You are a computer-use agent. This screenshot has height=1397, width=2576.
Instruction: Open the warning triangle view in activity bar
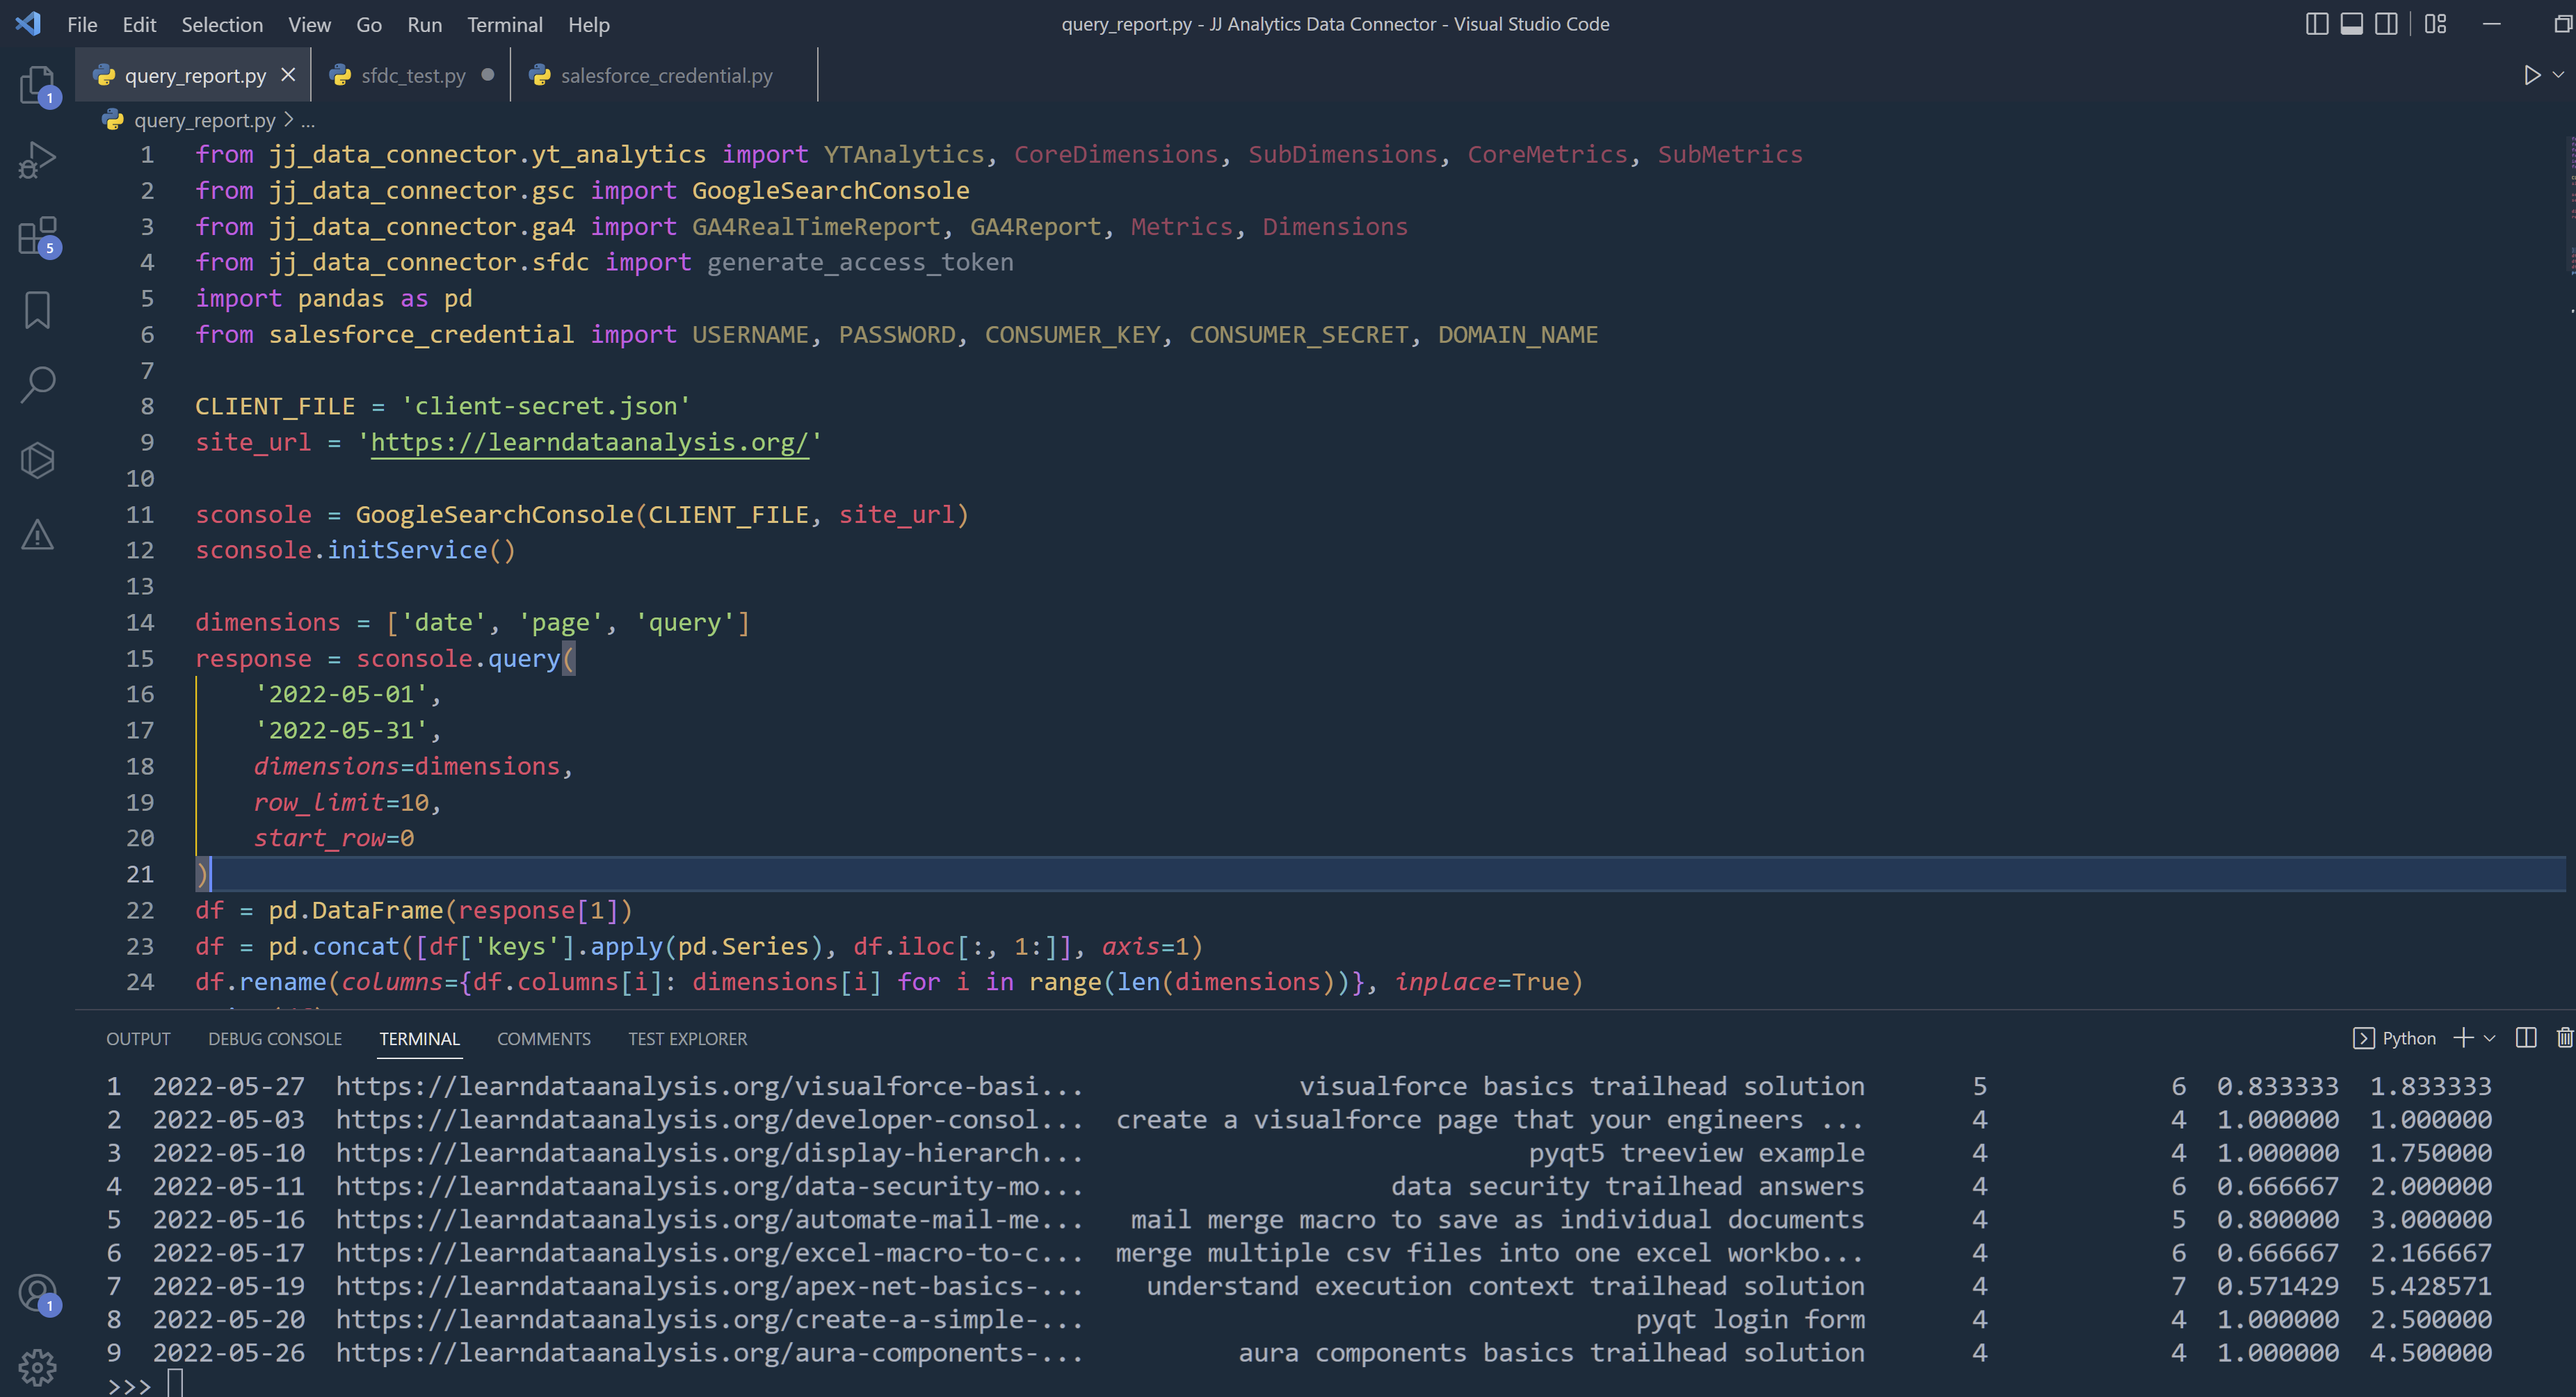[x=38, y=535]
